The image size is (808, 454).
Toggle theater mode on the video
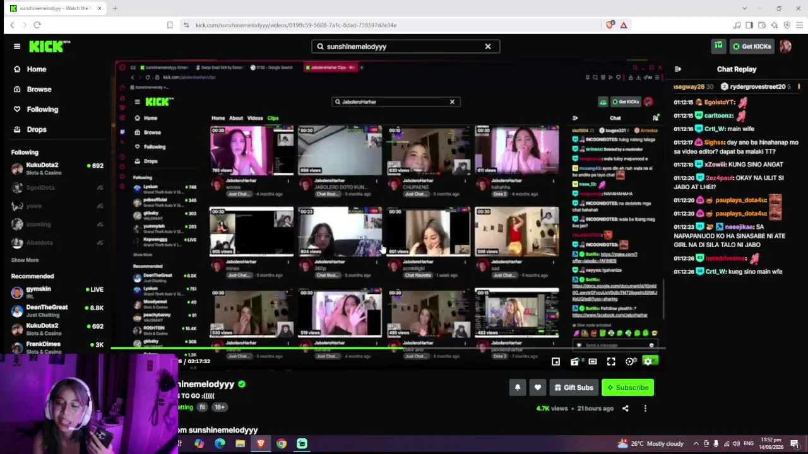[x=593, y=362]
